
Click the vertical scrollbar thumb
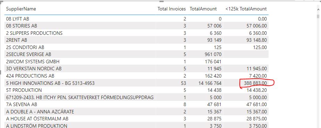click(x=318, y=16)
